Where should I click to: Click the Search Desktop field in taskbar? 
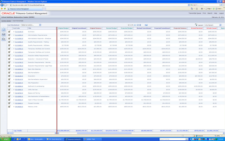click(172, 139)
